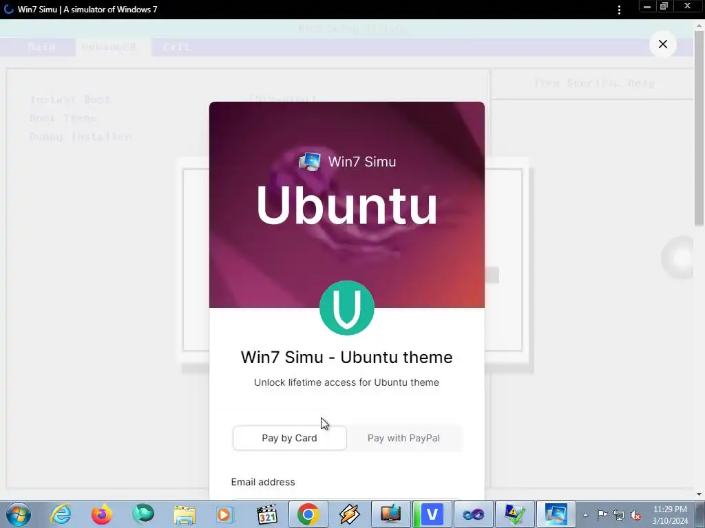
Task: Open the Windows Start orb
Action: point(19,514)
